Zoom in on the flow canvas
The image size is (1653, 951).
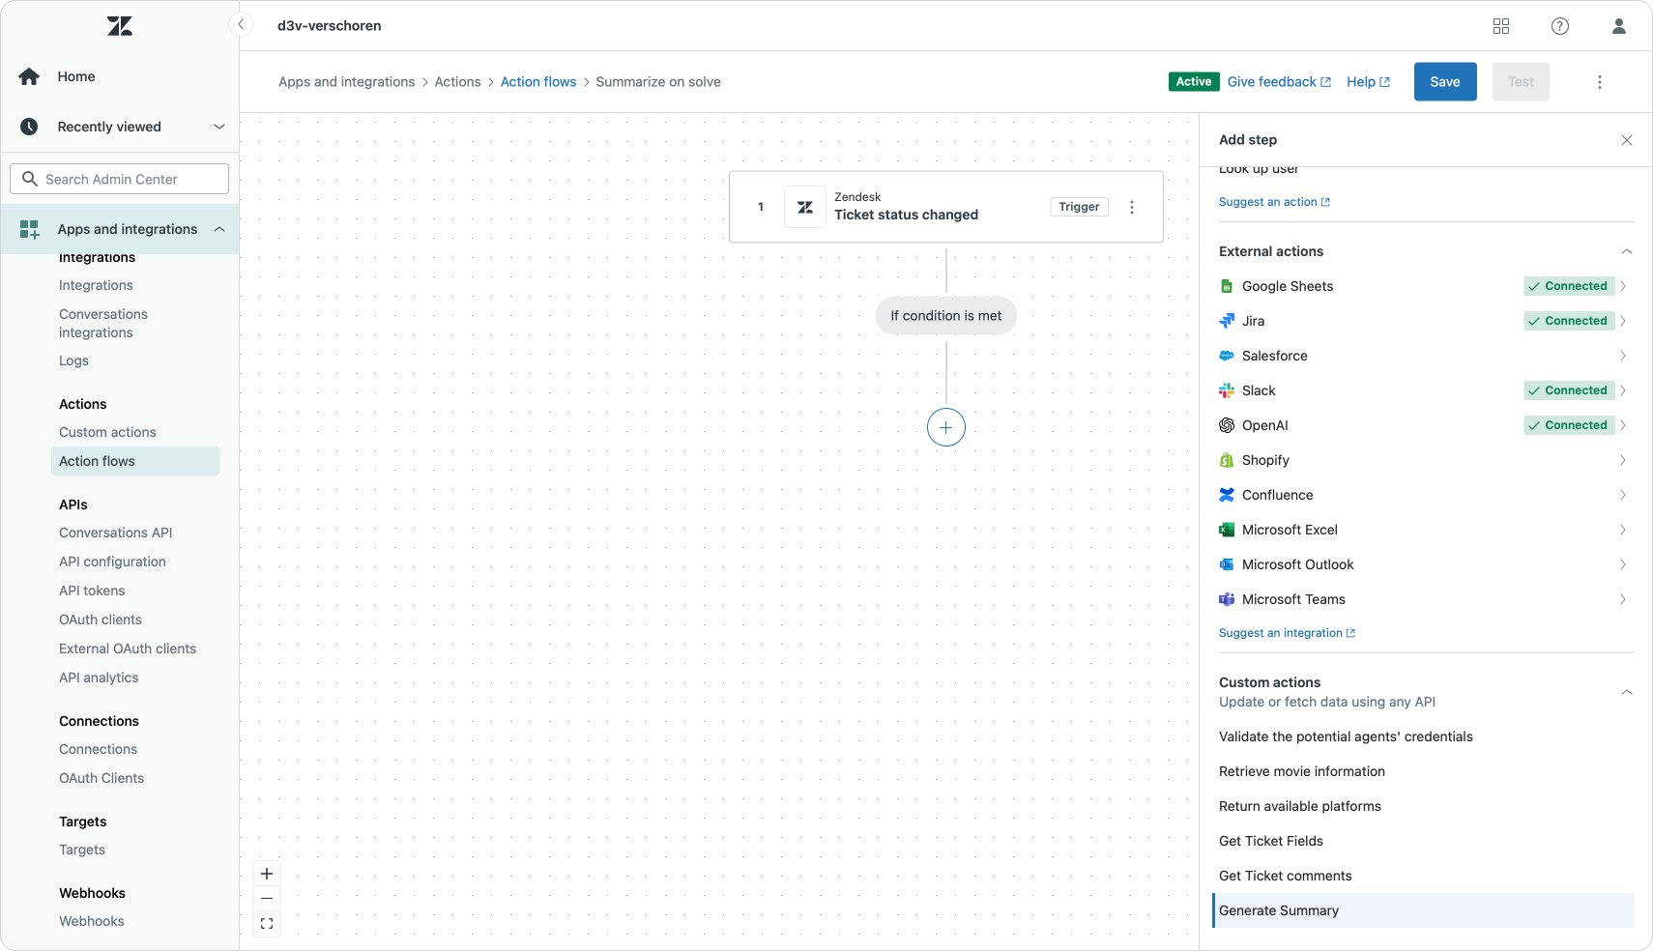[267, 874]
